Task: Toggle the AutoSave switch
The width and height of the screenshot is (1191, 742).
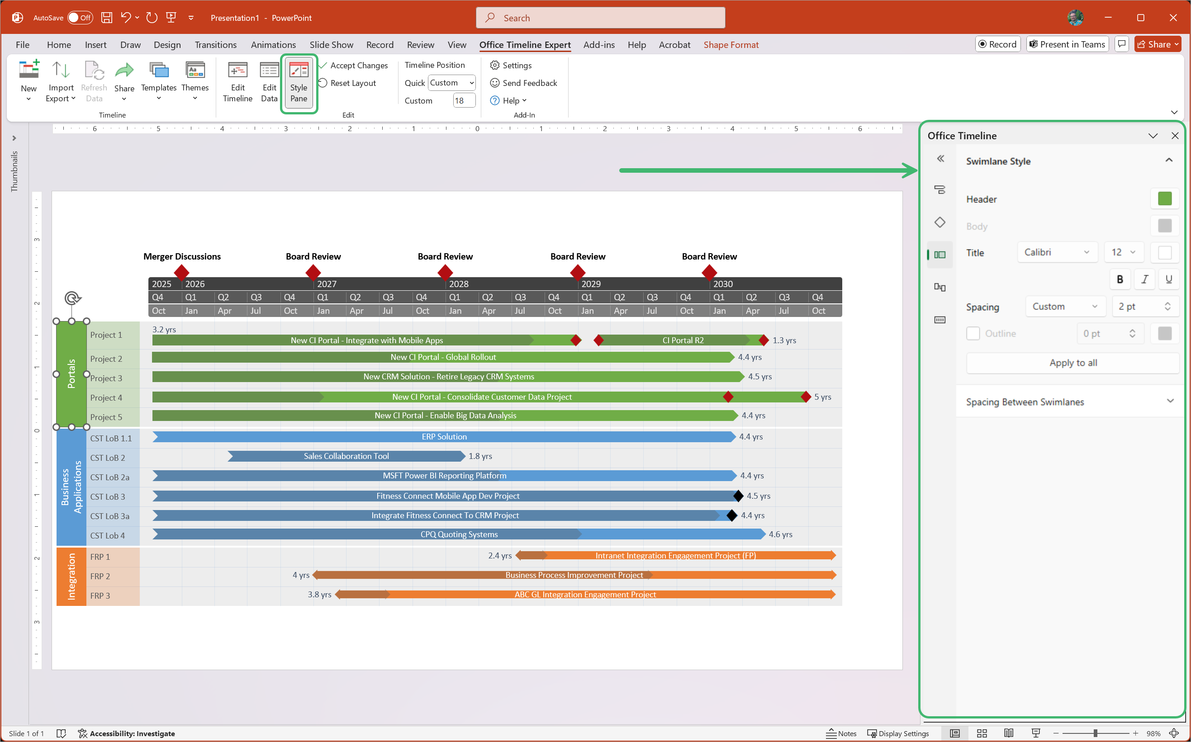Action: pyautogui.click(x=80, y=17)
